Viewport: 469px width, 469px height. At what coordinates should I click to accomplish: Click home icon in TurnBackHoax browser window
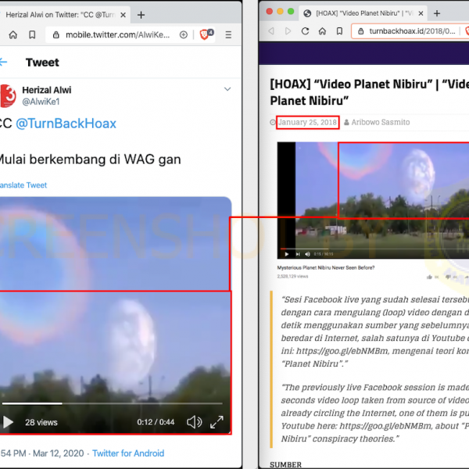click(322, 31)
